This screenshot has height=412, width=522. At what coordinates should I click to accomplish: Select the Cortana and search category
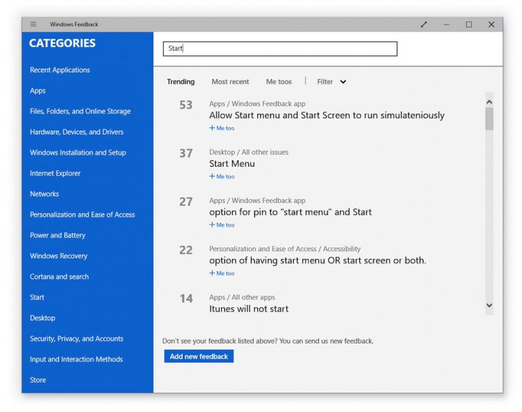[59, 277]
